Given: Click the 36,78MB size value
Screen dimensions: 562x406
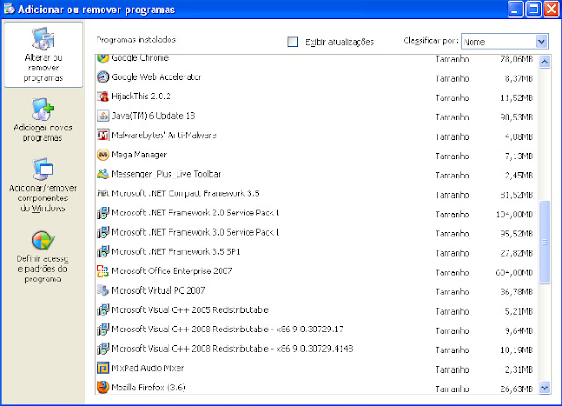Looking at the screenshot, I should pyautogui.click(x=516, y=292).
